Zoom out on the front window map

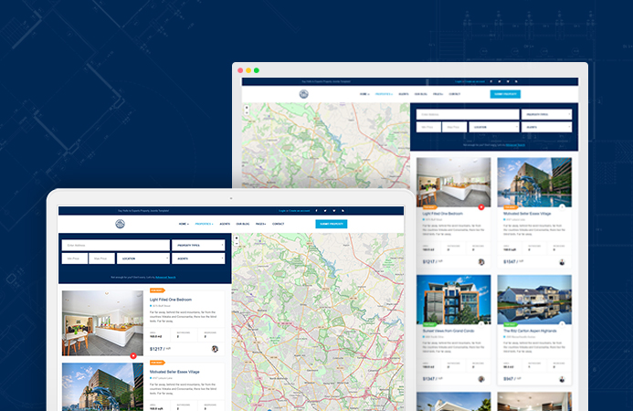click(x=237, y=245)
